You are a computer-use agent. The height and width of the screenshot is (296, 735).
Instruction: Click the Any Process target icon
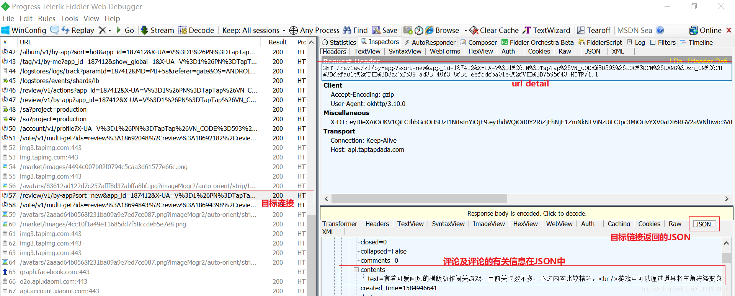294,30
